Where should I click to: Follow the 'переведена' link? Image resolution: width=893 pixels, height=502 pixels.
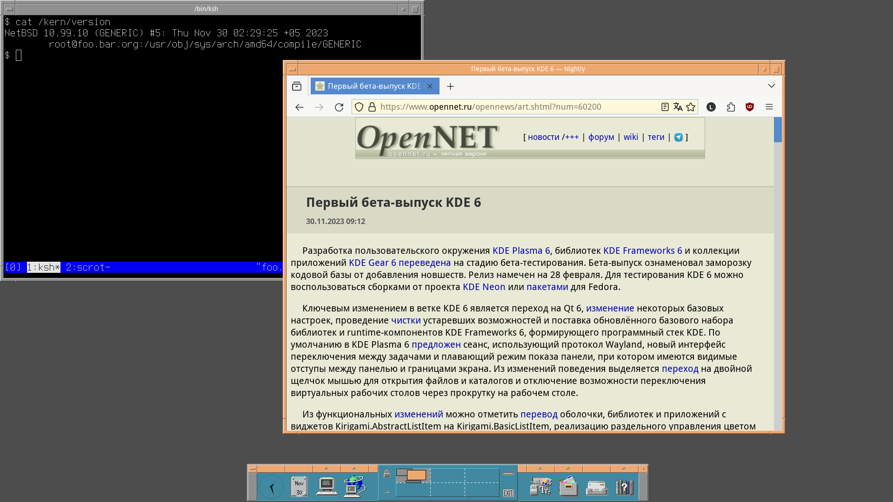(x=425, y=263)
